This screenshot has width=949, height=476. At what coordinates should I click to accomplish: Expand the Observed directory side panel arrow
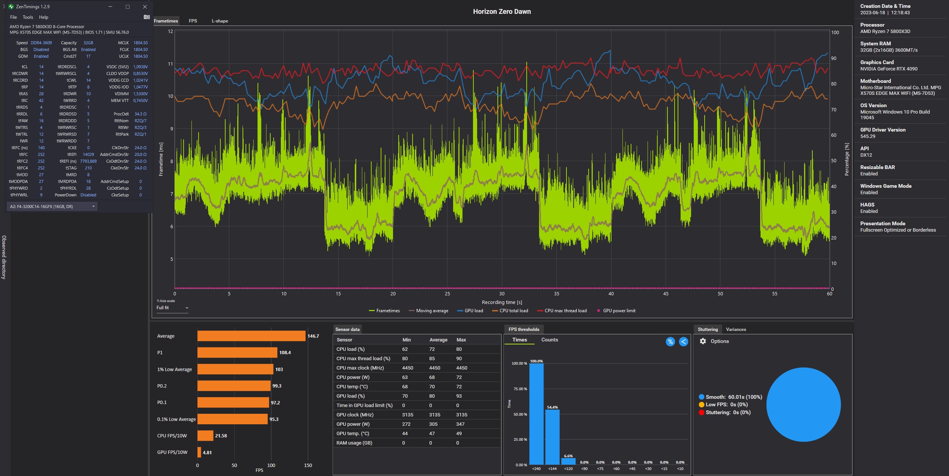pyautogui.click(x=3, y=6)
